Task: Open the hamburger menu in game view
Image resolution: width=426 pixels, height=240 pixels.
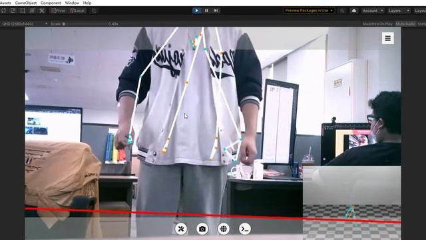Action: [x=387, y=39]
